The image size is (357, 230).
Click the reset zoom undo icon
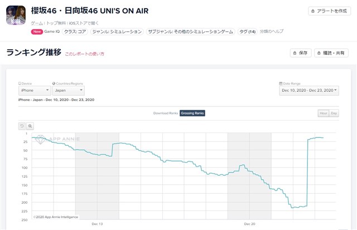22,126
